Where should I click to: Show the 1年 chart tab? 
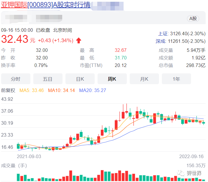coord(176,79)
